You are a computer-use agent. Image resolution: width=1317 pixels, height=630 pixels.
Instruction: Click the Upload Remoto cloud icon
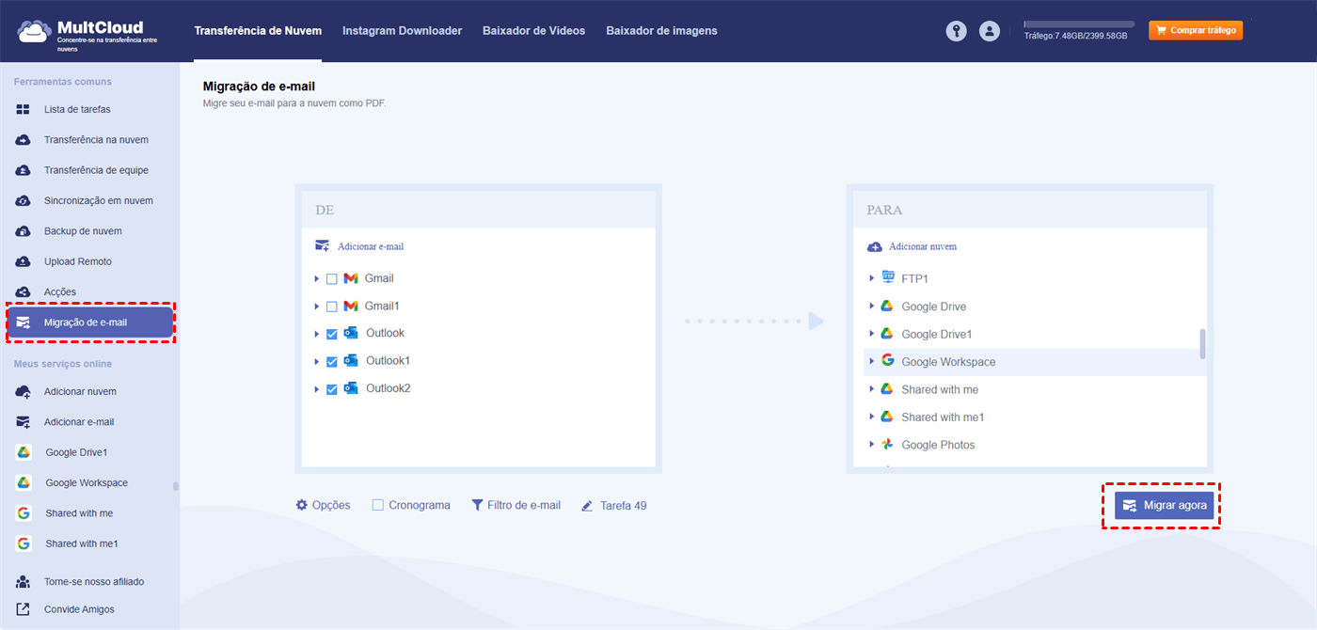coord(24,261)
